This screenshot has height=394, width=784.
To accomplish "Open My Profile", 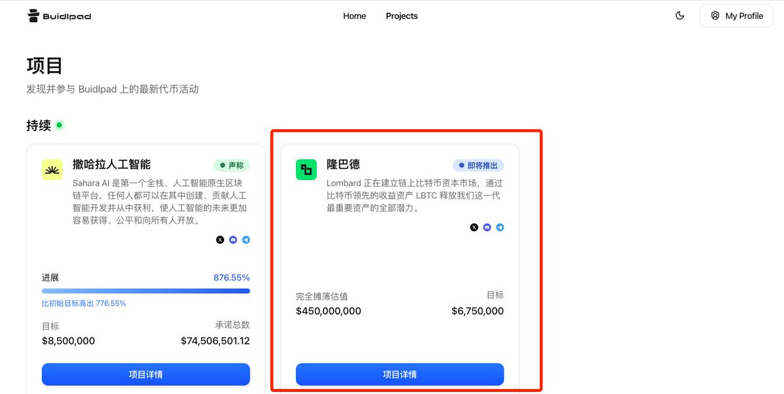I will (x=736, y=16).
